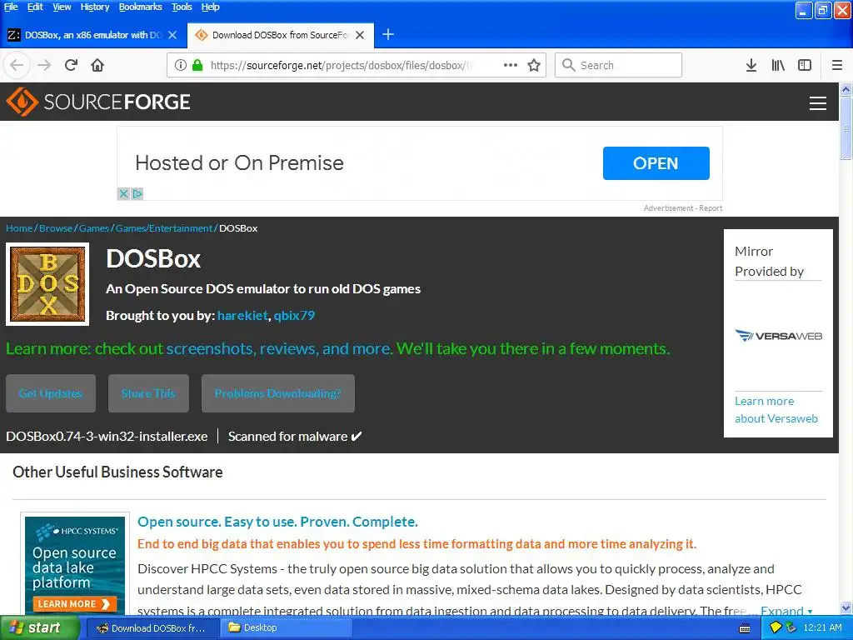Click the green padlock security icon
853x640 pixels.
197,65
